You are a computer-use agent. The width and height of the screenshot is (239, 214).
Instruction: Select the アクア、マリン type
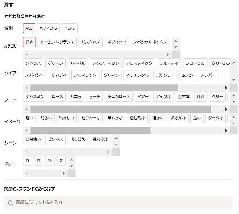[106, 63]
